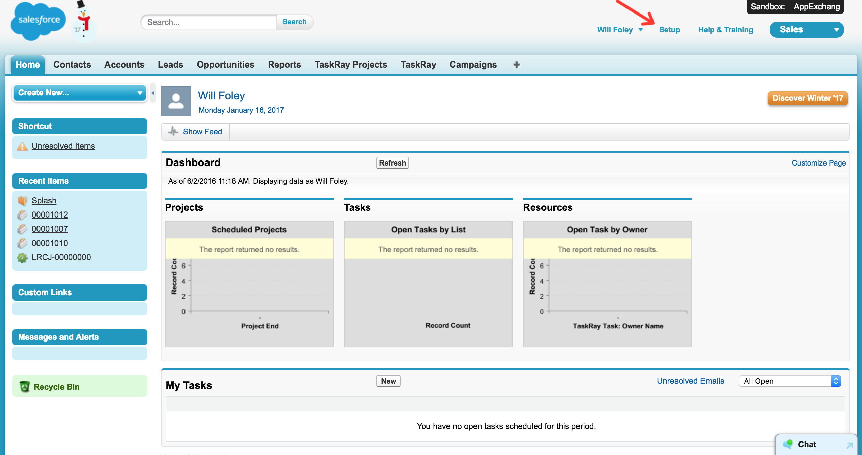Click the icon beside record 00001012
The height and width of the screenshot is (455, 862).
[x=22, y=215]
